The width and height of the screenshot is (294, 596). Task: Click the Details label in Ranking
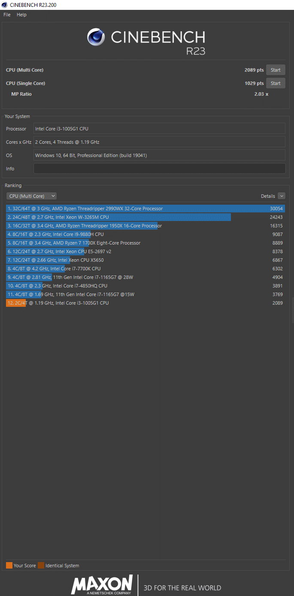pos(268,196)
